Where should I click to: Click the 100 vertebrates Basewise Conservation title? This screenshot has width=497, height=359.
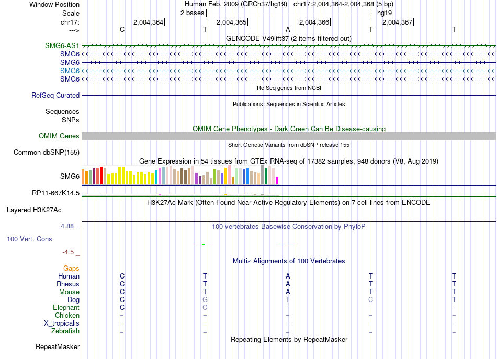pos(289,226)
